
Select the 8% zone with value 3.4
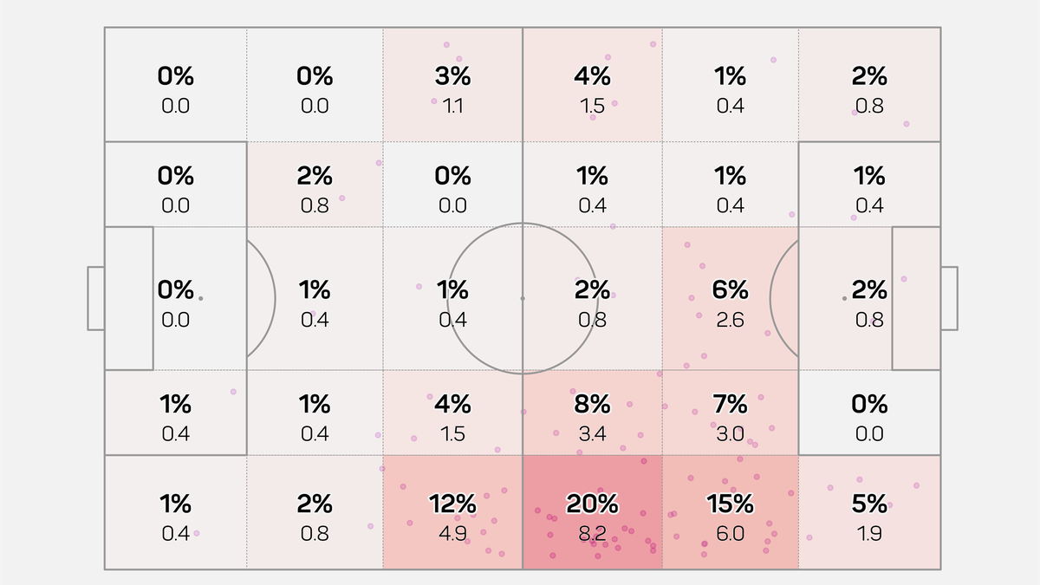pos(592,413)
